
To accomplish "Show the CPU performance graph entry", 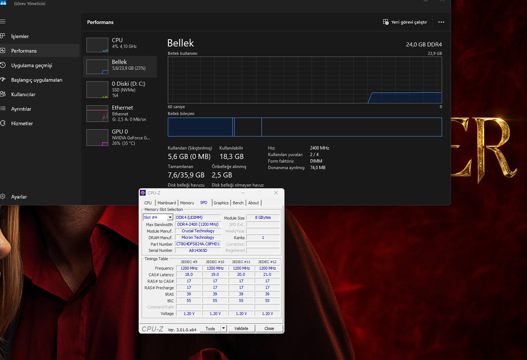I will (120, 45).
